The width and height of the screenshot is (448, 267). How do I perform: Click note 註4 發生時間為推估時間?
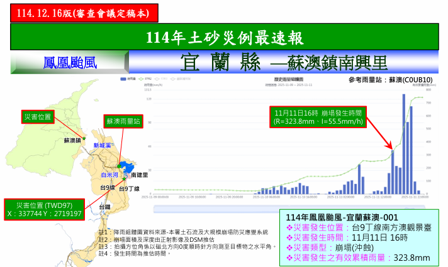tap(135, 254)
